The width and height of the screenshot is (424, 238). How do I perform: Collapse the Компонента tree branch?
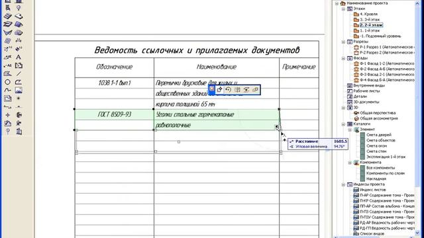[x=350, y=163]
